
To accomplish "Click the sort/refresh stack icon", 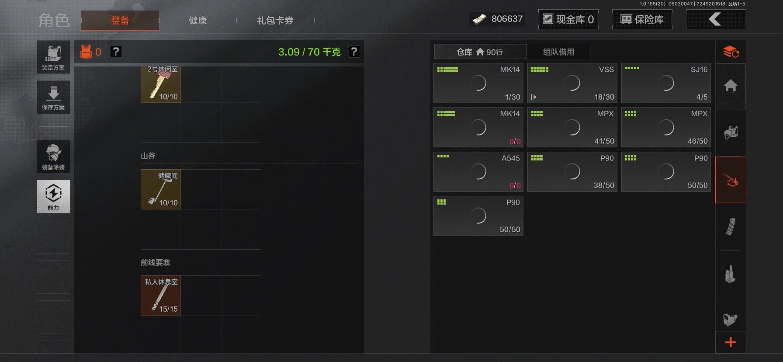I will [x=731, y=52].
